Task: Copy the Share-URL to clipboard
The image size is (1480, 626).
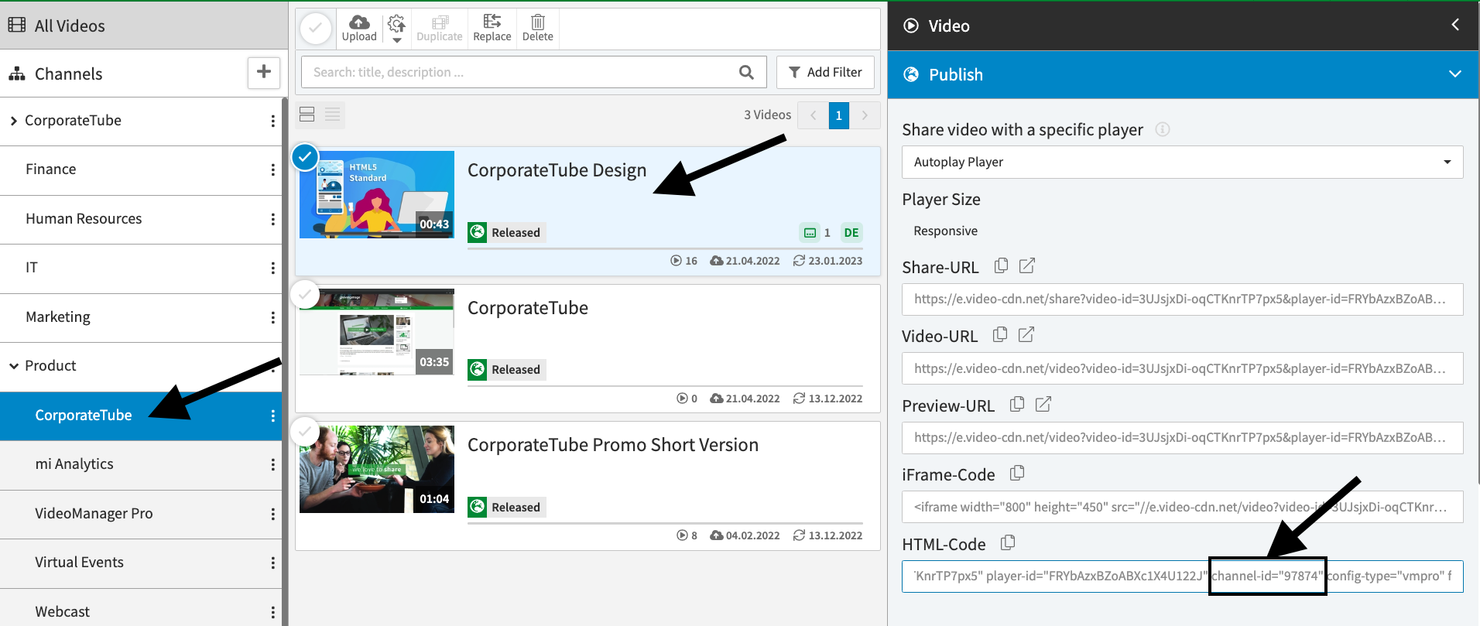Action: click(x=1001, y=265)
